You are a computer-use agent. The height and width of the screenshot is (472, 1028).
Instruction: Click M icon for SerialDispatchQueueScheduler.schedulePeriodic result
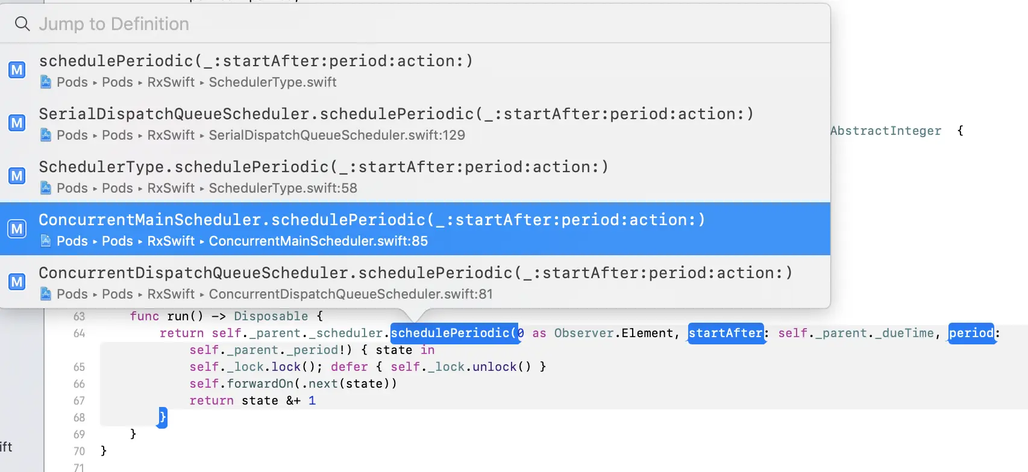click(17, 123)
